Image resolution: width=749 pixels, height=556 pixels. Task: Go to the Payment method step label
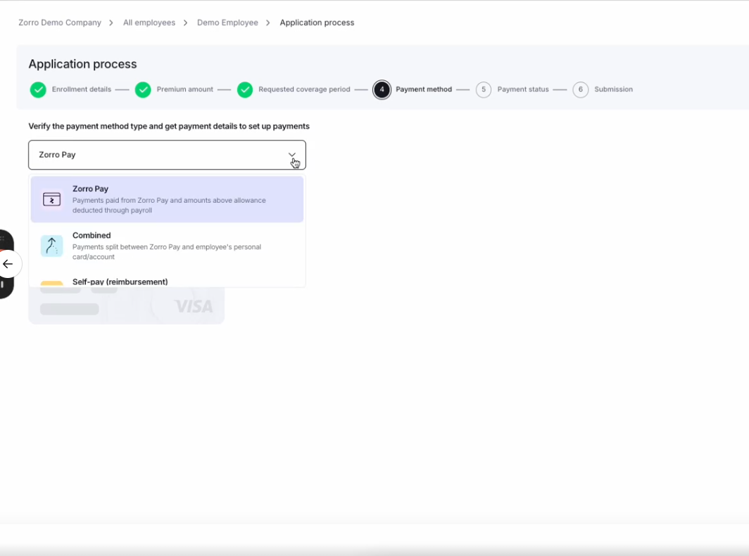(424, 89)
